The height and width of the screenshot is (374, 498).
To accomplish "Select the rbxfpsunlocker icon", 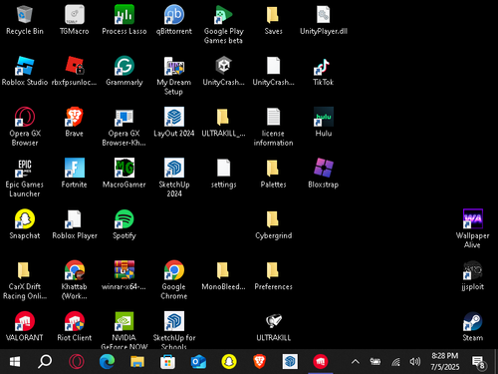I will 75,66.
